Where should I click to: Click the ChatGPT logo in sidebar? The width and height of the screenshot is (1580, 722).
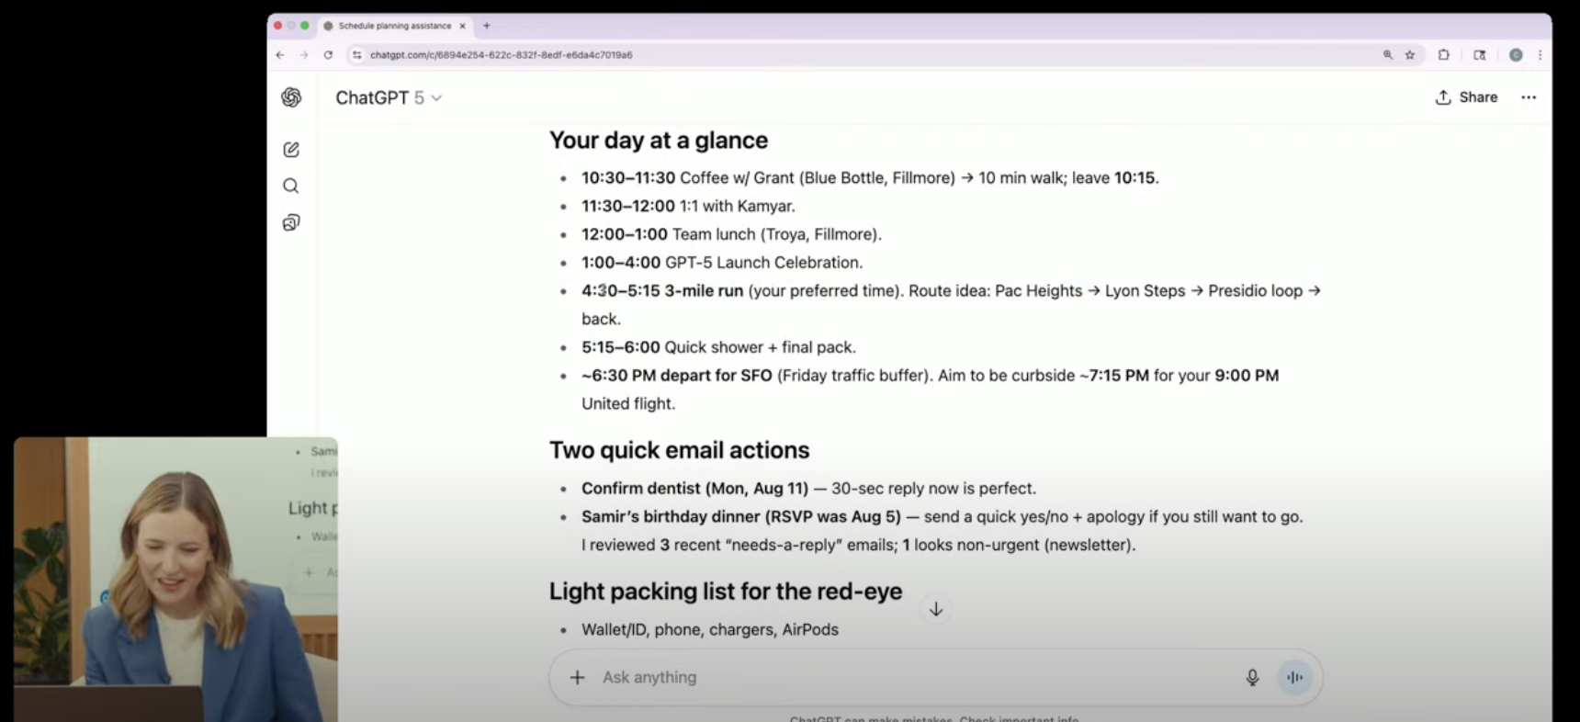(x=291, y=97)
